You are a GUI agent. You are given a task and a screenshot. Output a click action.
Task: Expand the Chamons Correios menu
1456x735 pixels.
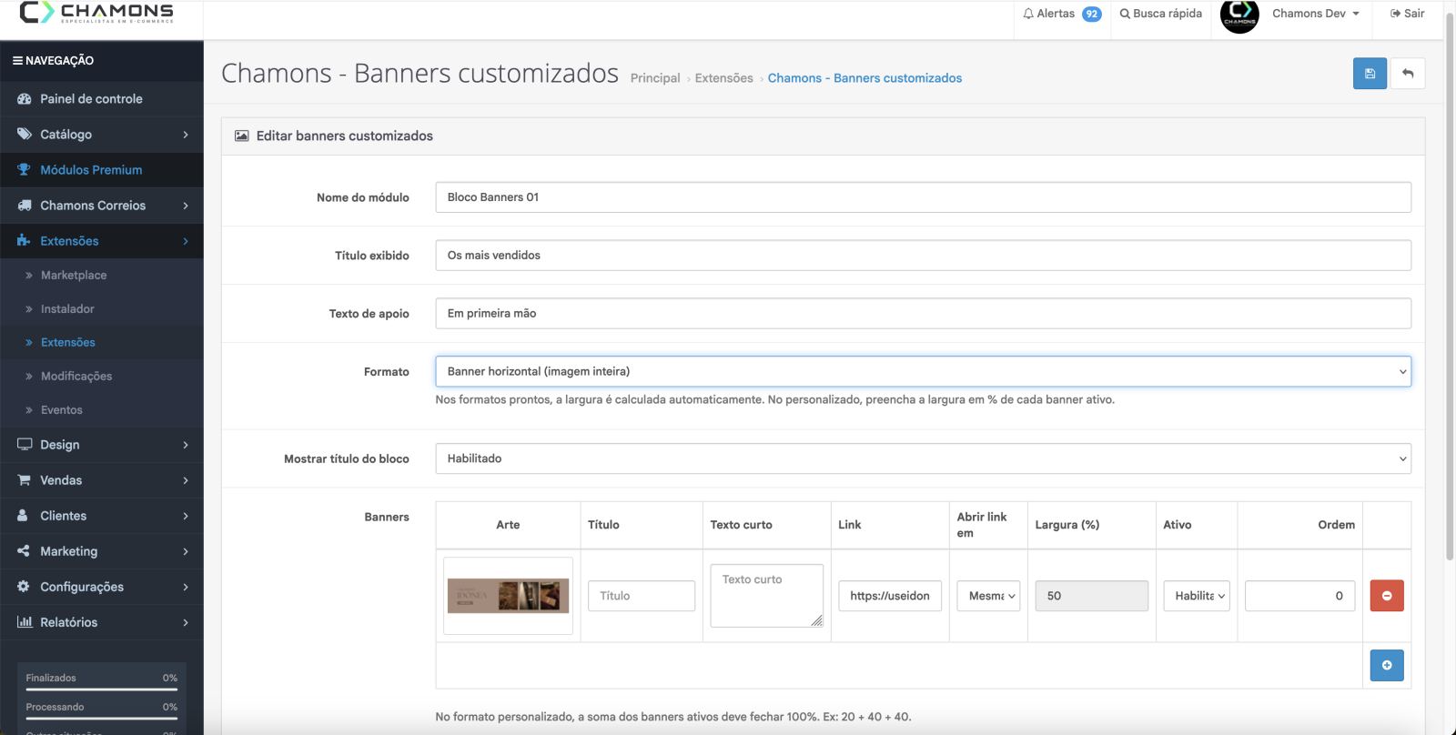(x=102, y=206)
